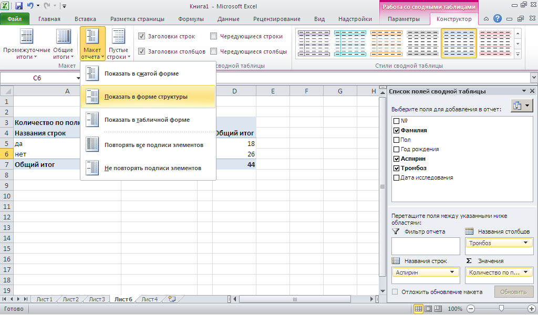Open the Аспирин row field dropdown
The image size is (538, 315).
[x=452, y=272]
